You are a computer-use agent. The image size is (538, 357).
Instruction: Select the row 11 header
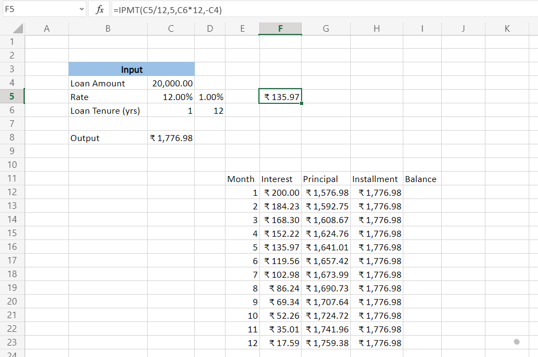[12, 179]
